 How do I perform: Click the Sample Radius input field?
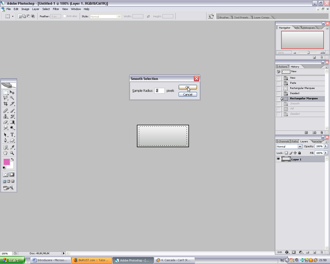pos(160,91)
